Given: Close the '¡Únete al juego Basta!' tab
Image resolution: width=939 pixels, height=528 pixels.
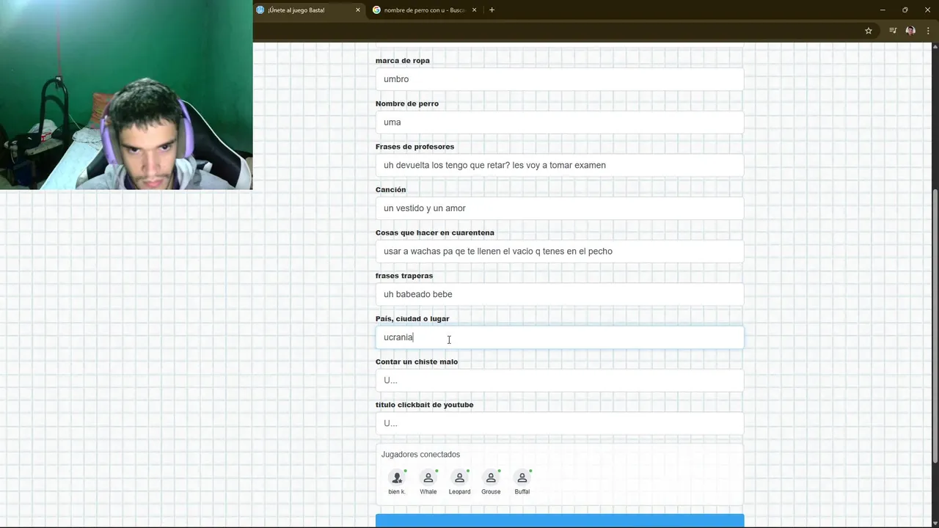Looking at the screenshot, I should point(358,10).
